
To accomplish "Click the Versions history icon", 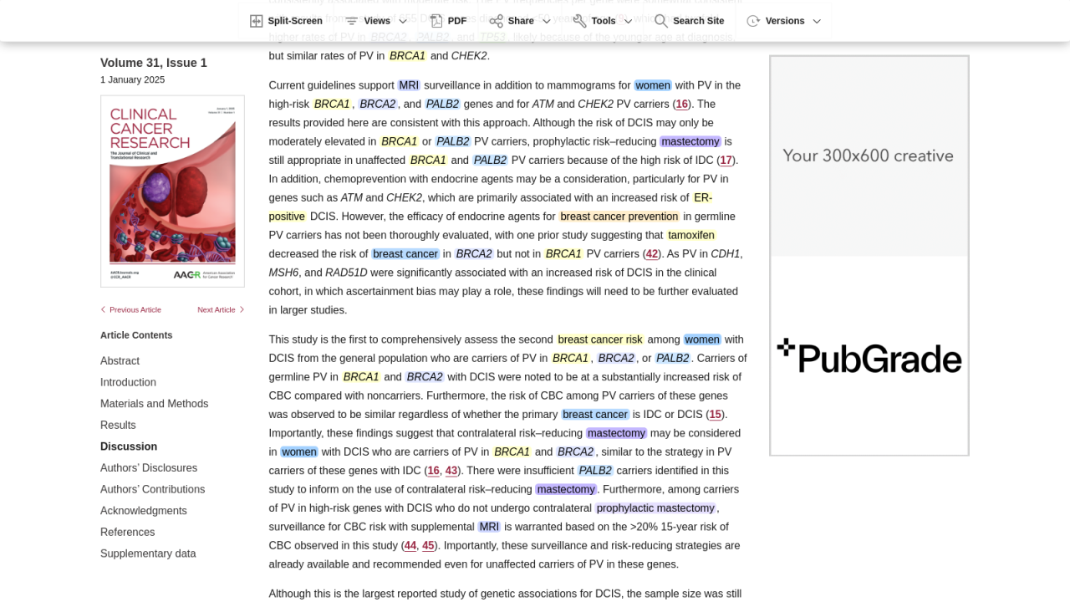I will [753, 21].
